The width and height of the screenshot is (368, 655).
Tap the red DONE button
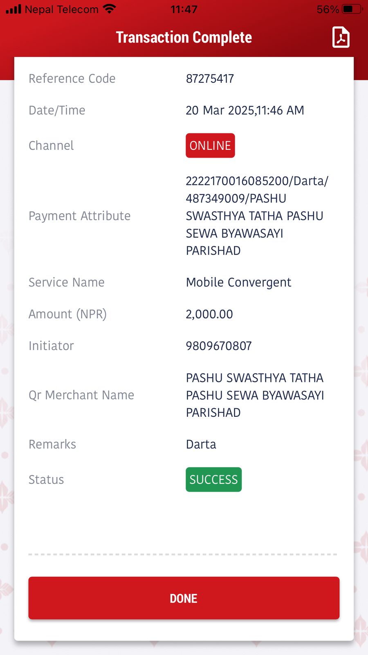coord(184,598)
